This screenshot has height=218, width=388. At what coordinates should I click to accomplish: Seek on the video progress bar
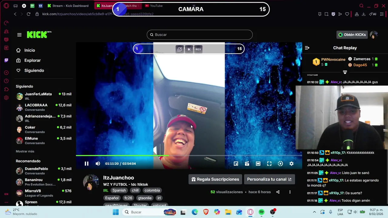click(x=189, y=155)
